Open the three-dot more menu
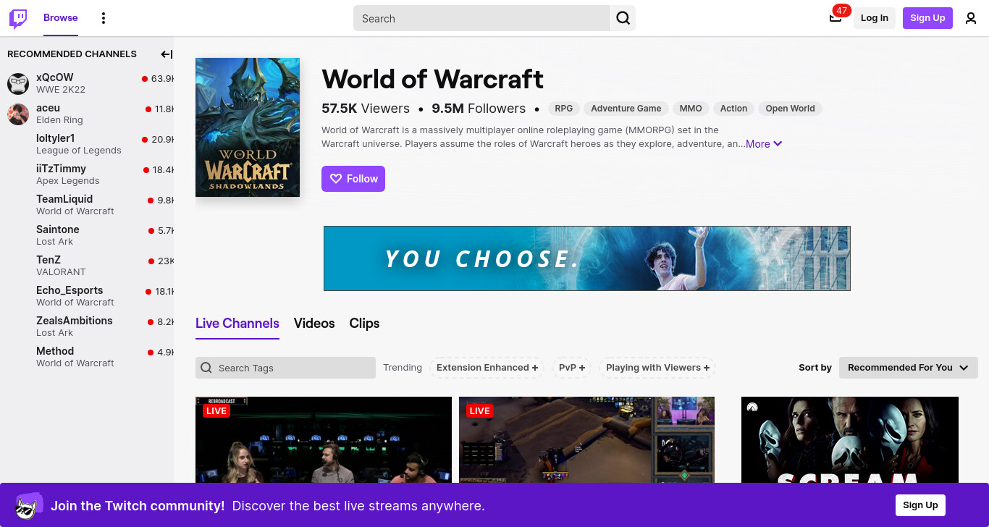 click(104, 18)
